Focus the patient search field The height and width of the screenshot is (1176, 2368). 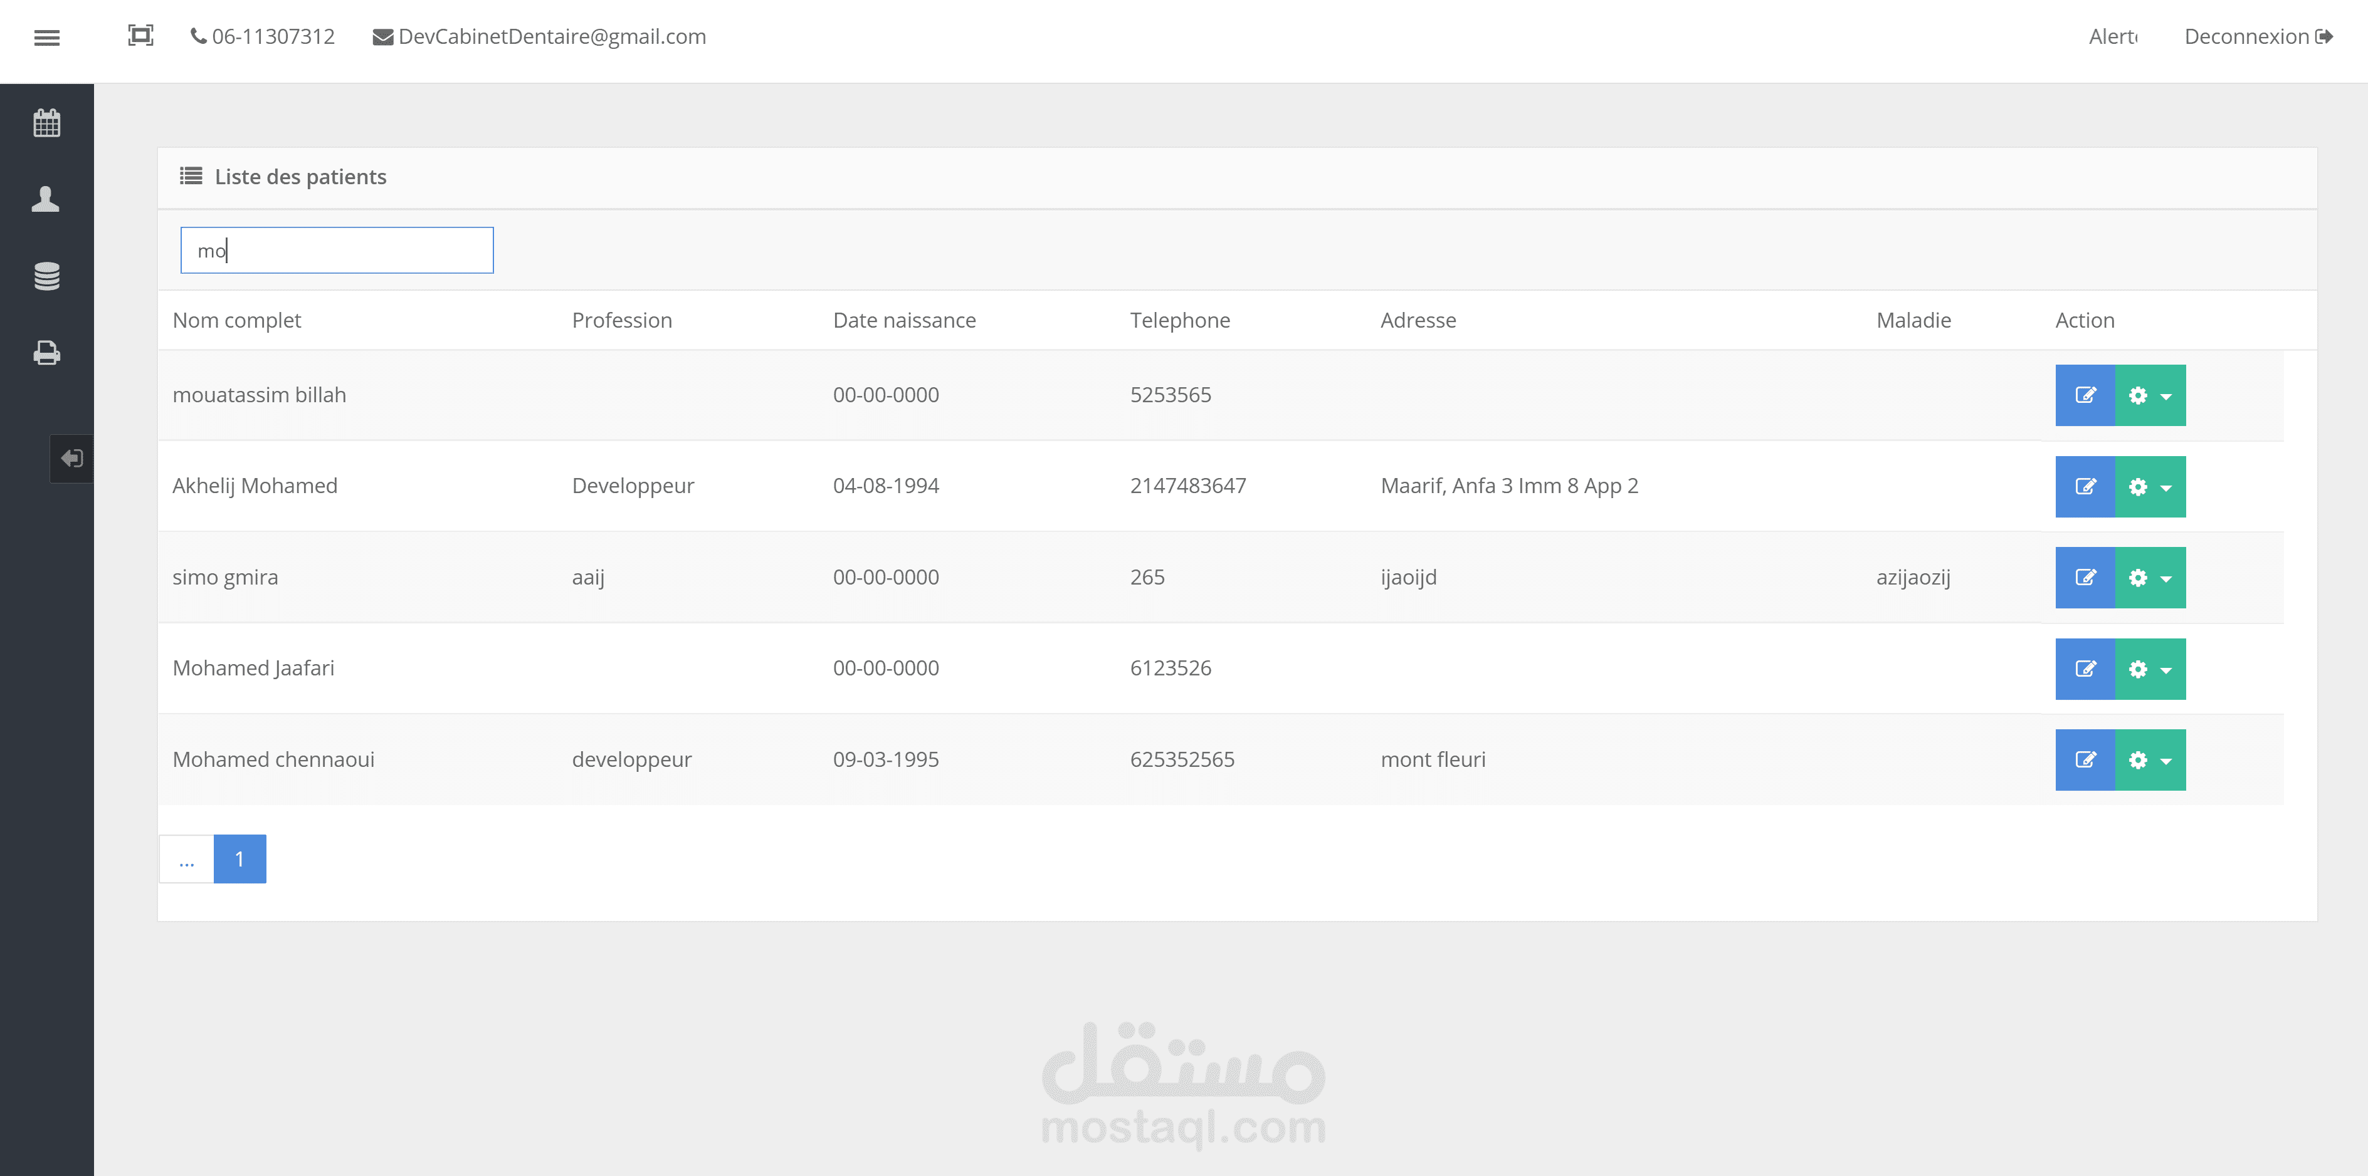337,250
